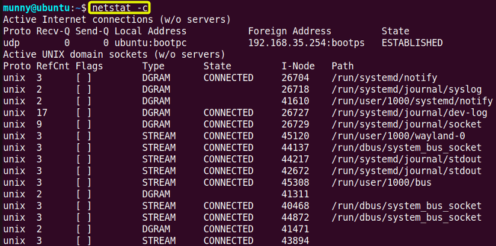
Task: Click the local address ubuntu:bootpc
Action: click(x=150, y=43)
